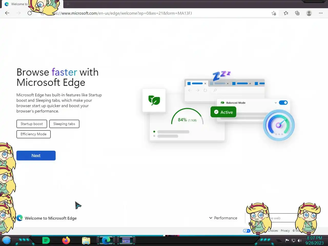Open the Sleeping tabs feature
The image size is (328, 246).
tap(64, 124)
